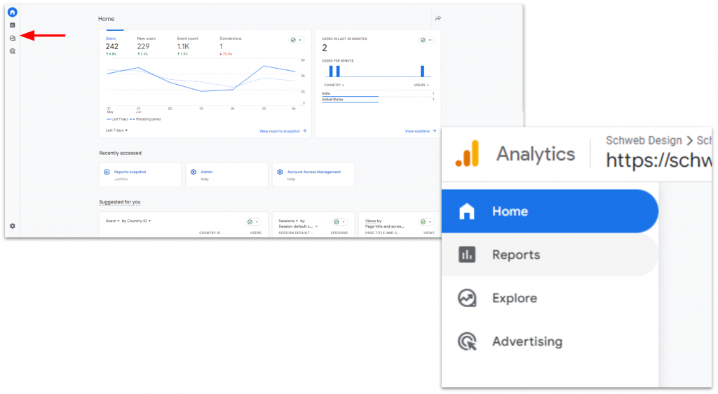
Task: Click the orange Analytics logo
Action: [x=466, y=154]
